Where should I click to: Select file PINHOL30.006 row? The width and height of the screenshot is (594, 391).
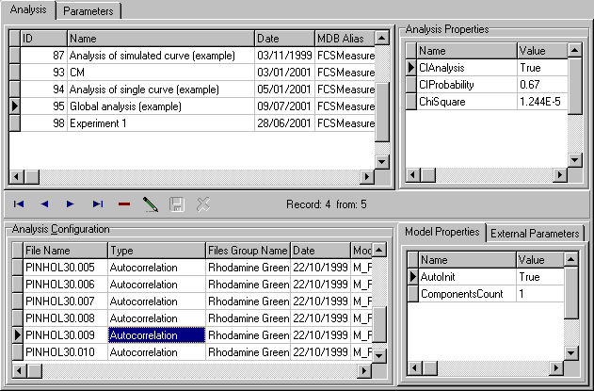(x=64, y=285)
